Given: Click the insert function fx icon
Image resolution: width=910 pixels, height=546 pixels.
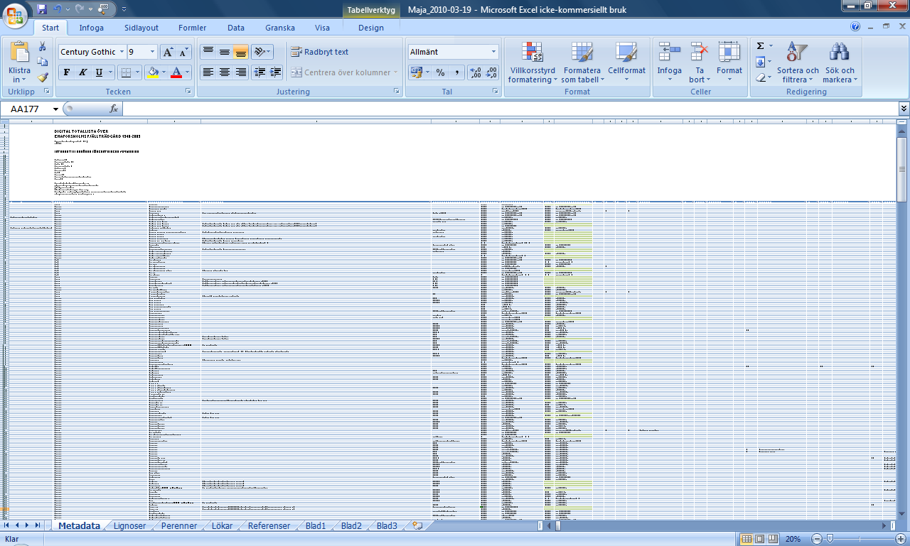Looking at the screenshot, I should (x=114, y=109).
